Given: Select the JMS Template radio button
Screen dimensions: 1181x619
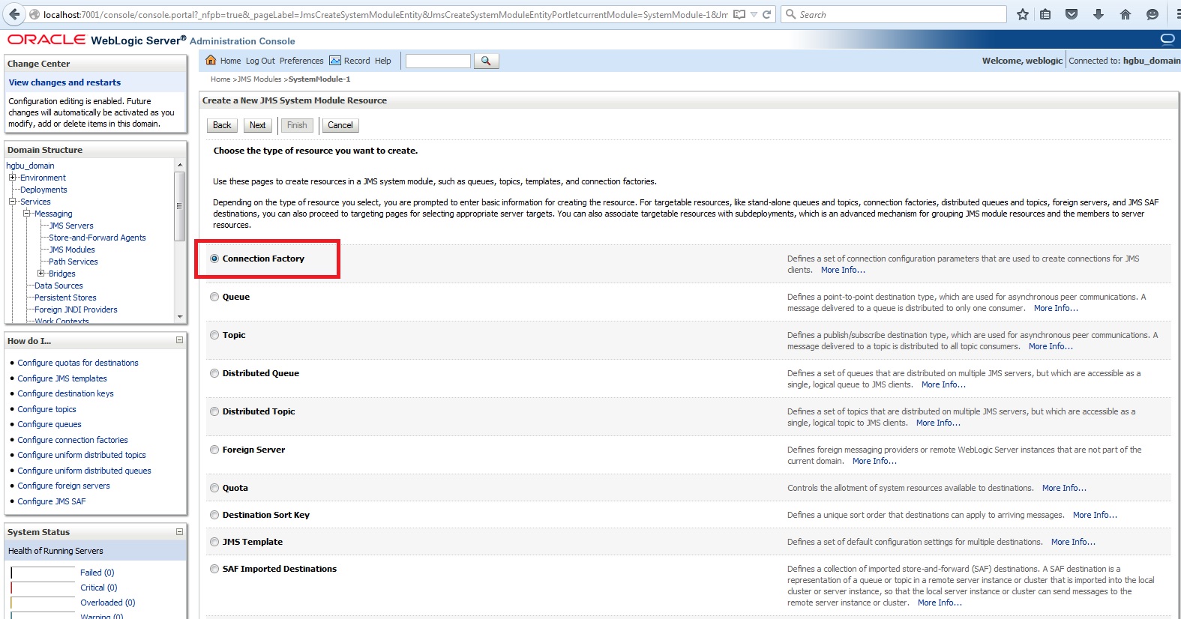Looking at the screenshot, I should (x=214, y=542).
